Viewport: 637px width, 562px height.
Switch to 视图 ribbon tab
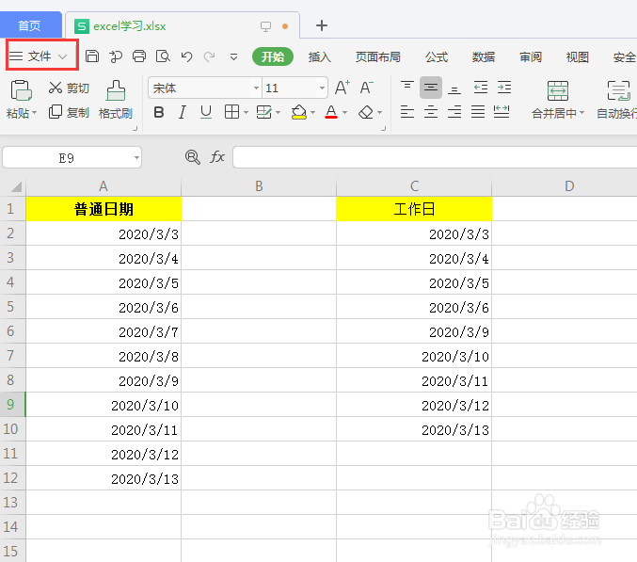point(578,56)
